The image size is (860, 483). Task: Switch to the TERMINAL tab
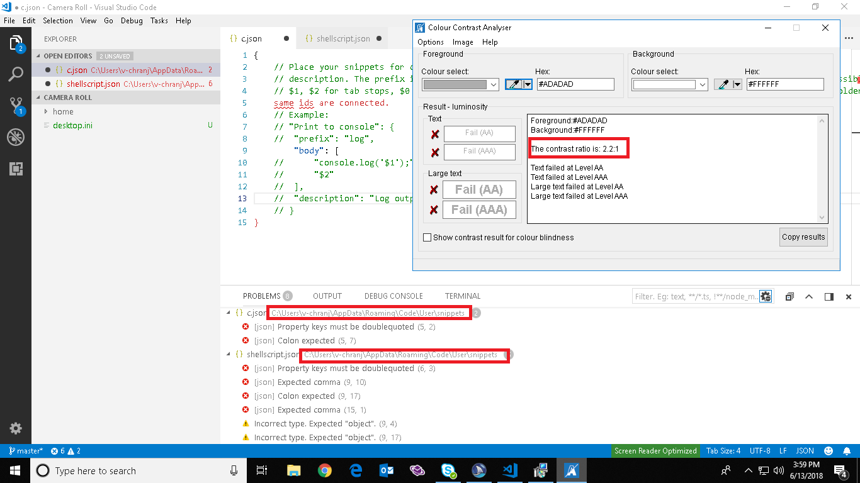[462, 296]
